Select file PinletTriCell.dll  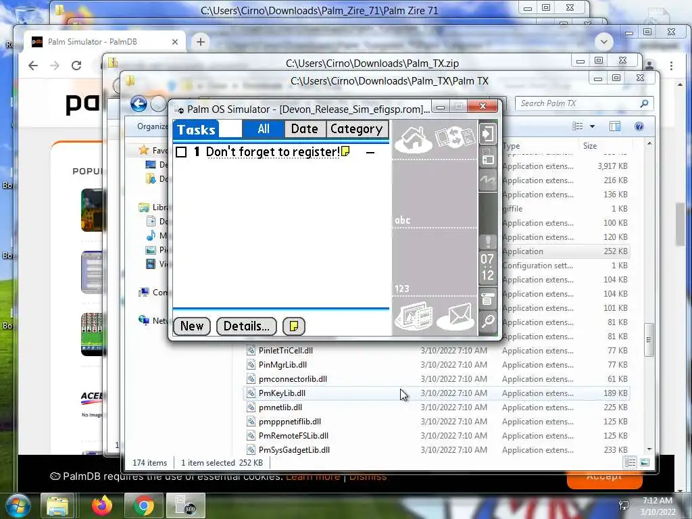pyautogui.click(x=286, y=351)
